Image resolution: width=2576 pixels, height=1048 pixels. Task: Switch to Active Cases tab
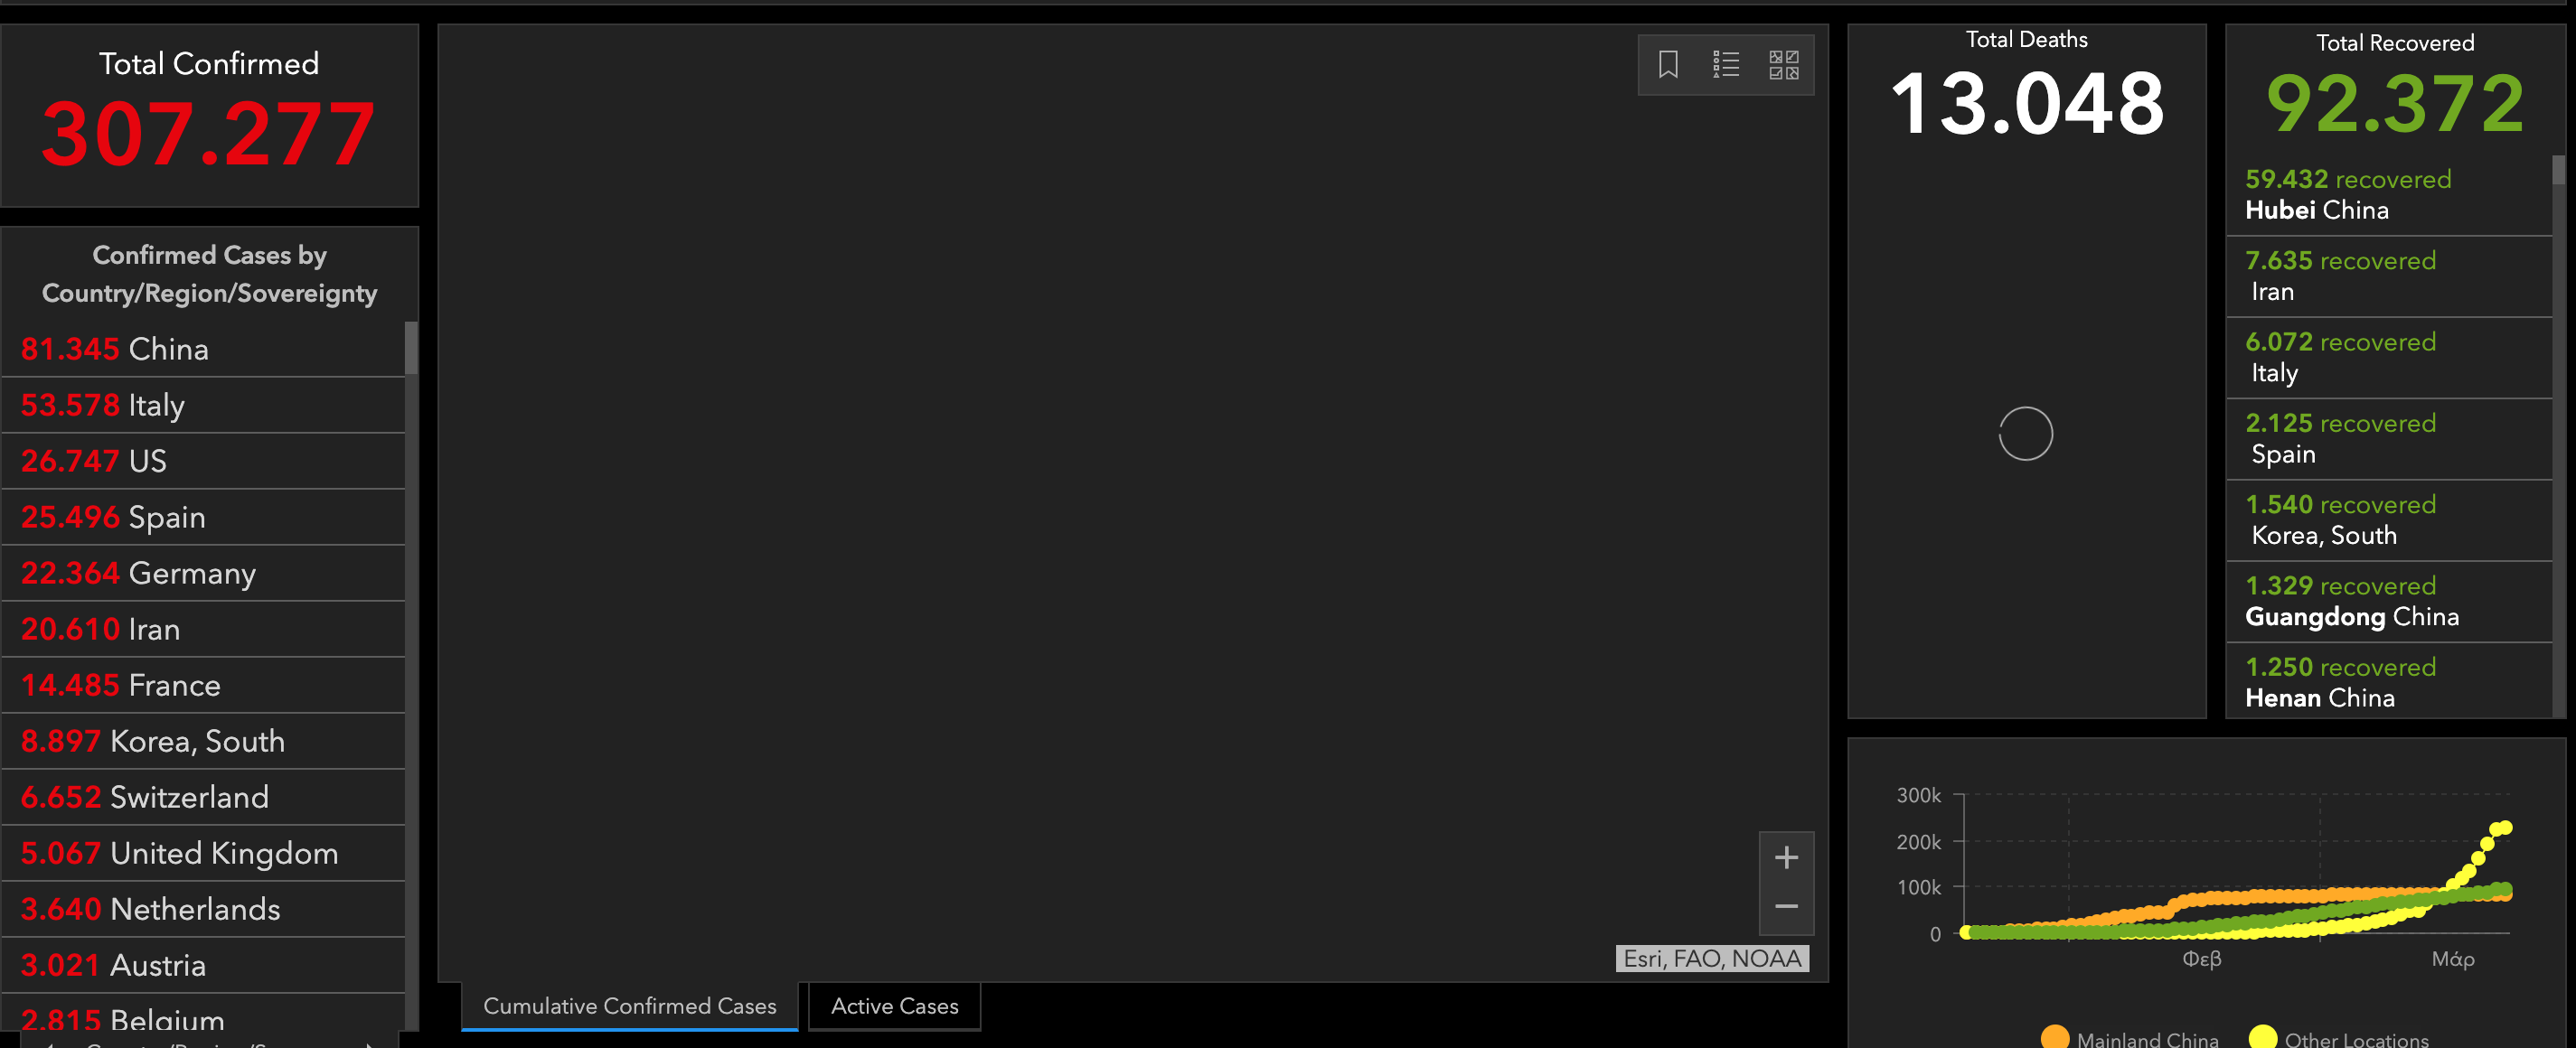click(x=894, y=1006)
